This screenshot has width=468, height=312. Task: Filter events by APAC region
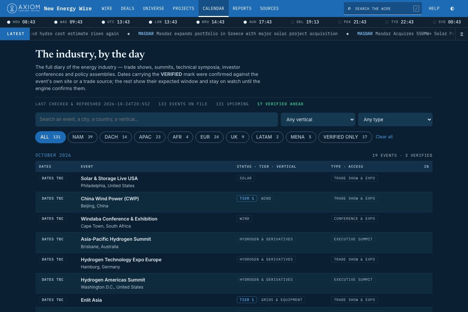[150, 137]
